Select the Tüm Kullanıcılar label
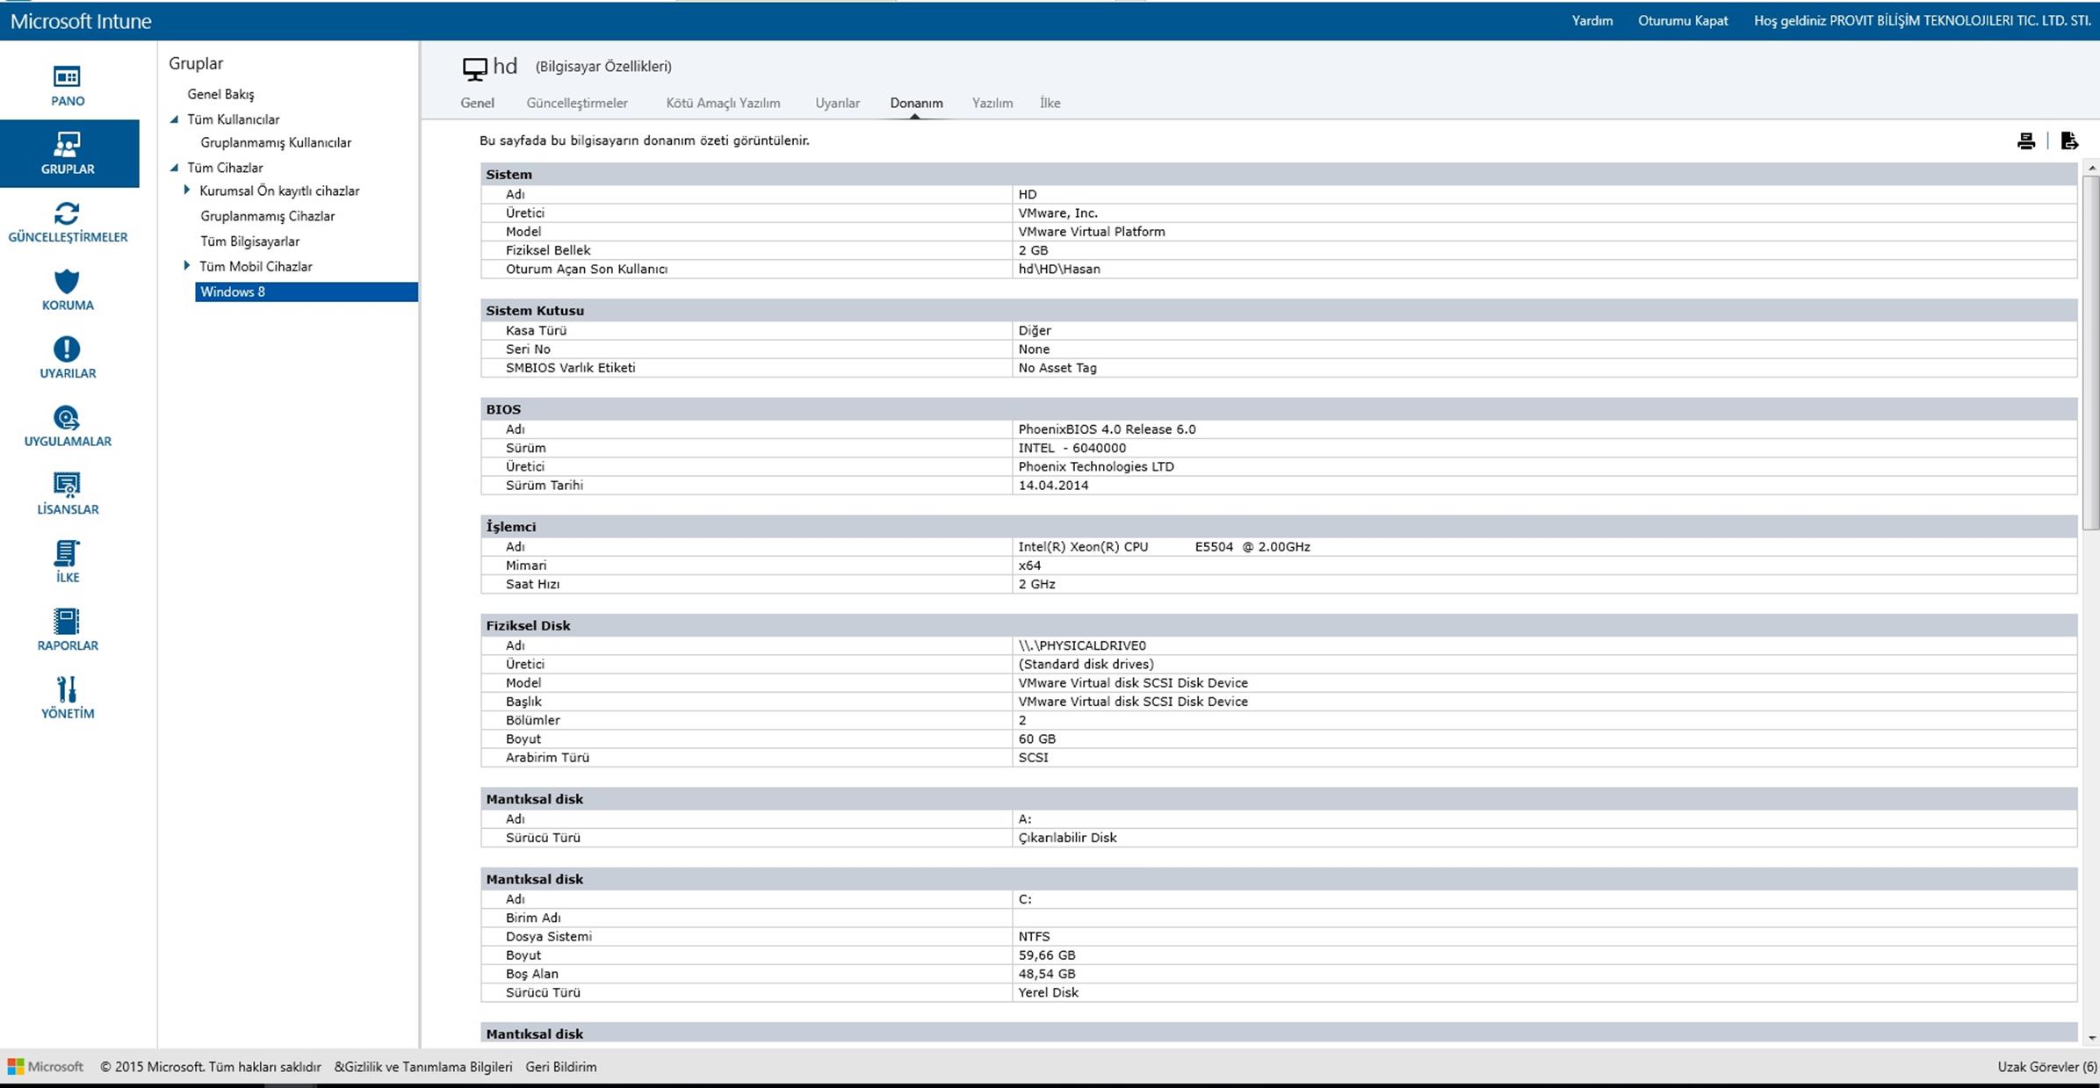Screen dimensions: 2100x1088 tap(234, 119)
